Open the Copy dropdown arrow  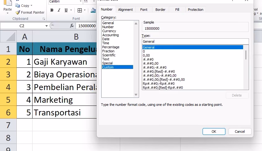coord(31,6)
